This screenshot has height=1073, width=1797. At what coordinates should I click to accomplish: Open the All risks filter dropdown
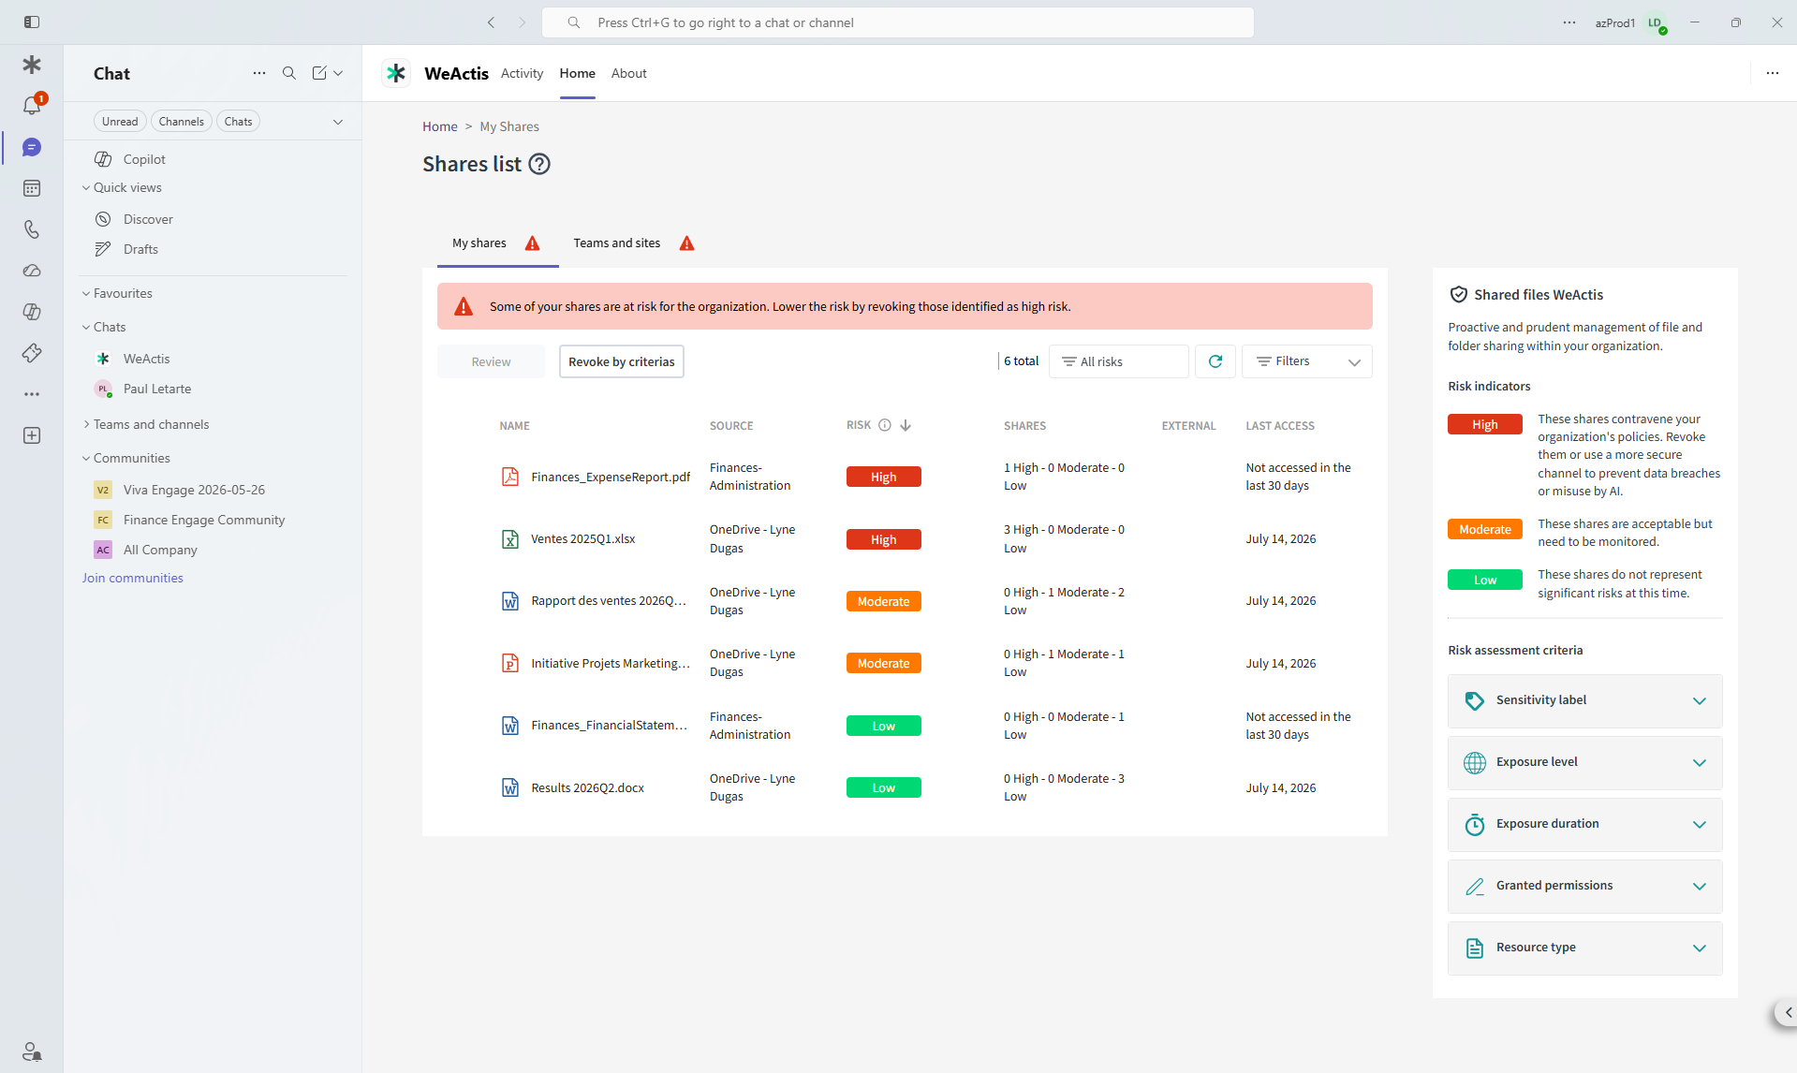[1118, 361]
